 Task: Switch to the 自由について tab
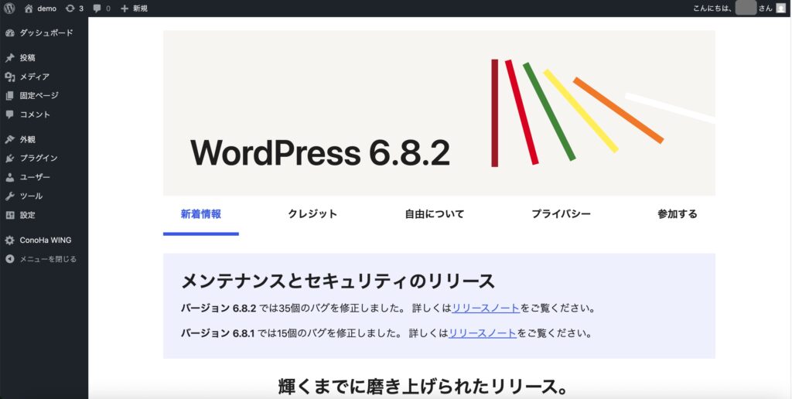tap(435, 214)
